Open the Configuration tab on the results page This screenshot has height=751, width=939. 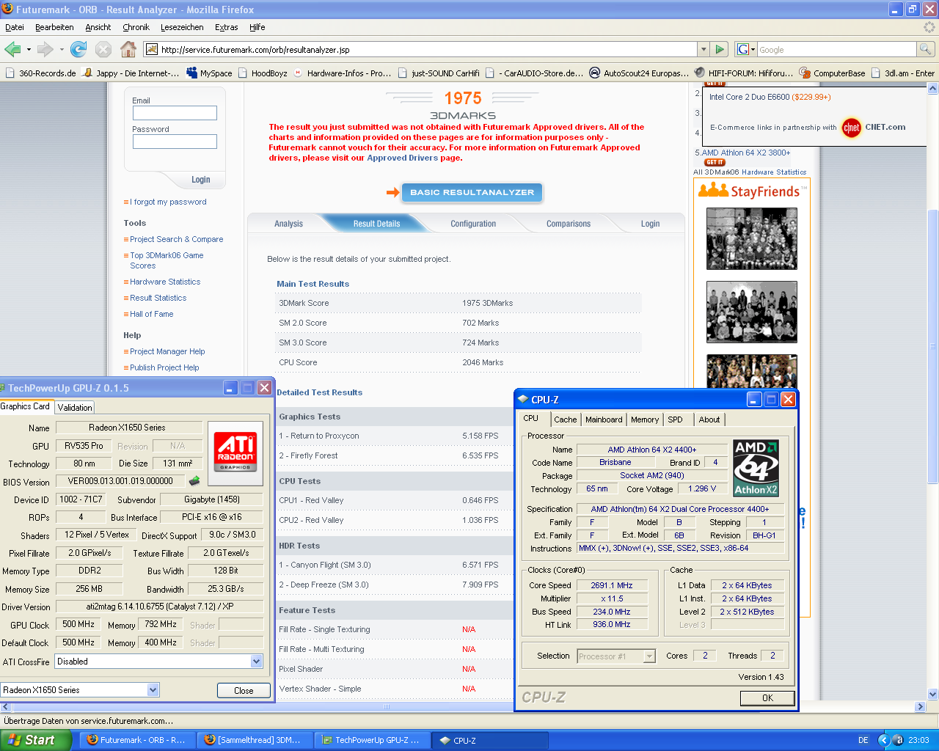[x=473, y=224]
